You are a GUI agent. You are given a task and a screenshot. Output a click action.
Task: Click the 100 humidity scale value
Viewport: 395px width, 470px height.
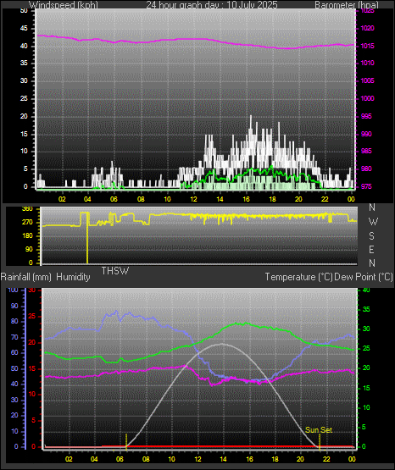pos(14,290)
